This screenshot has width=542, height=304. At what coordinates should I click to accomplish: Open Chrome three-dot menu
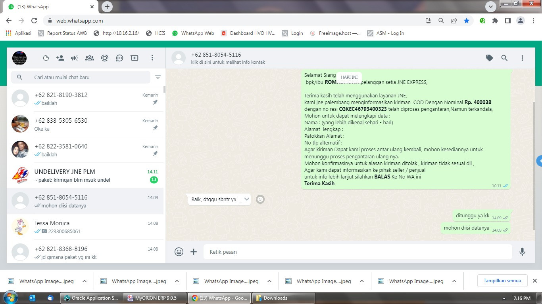pyautogui.click(x=533, y=21)
